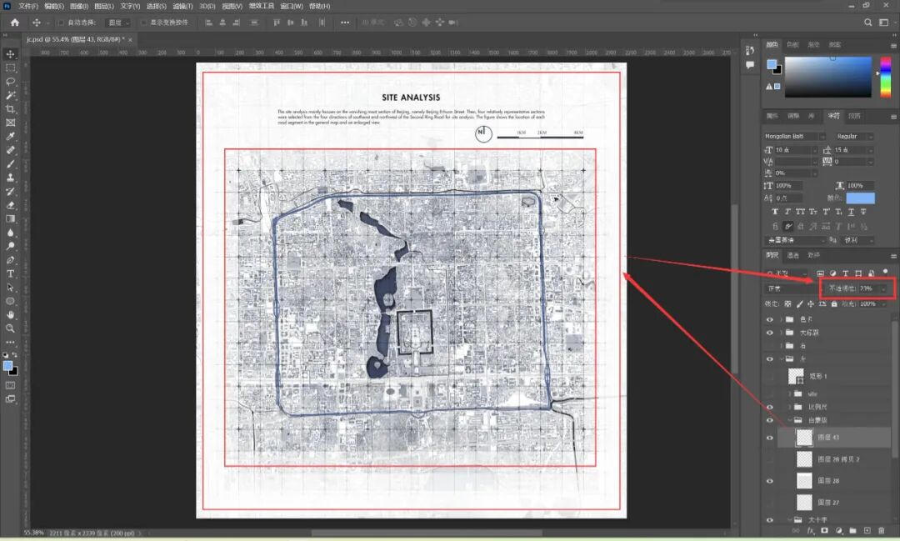Image resolution: width=900 pixels, height=541 pixels.
Task: Select the Eraser tool
Action: pyautogui.click(x=10, y=206)
